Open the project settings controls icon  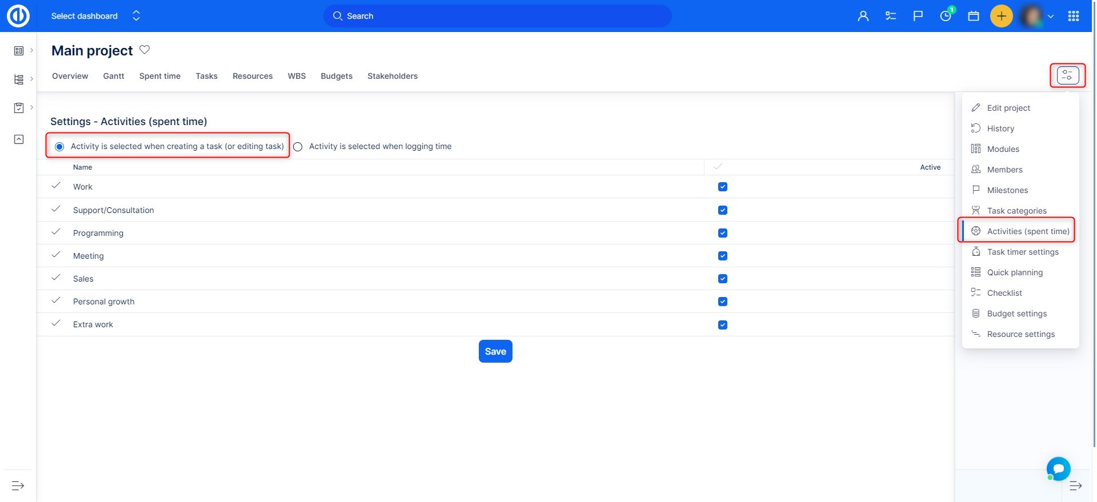(x=1067, y=75)
